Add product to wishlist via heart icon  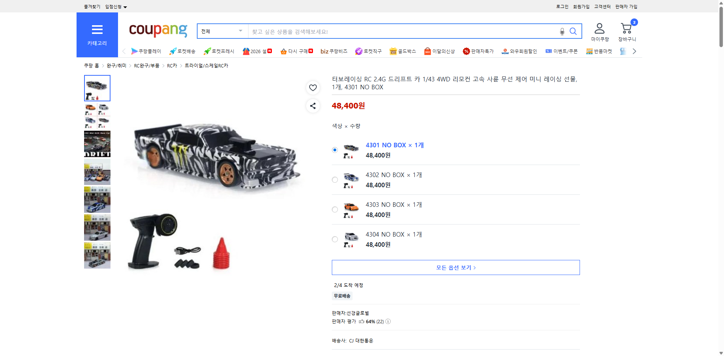(313, 87)
